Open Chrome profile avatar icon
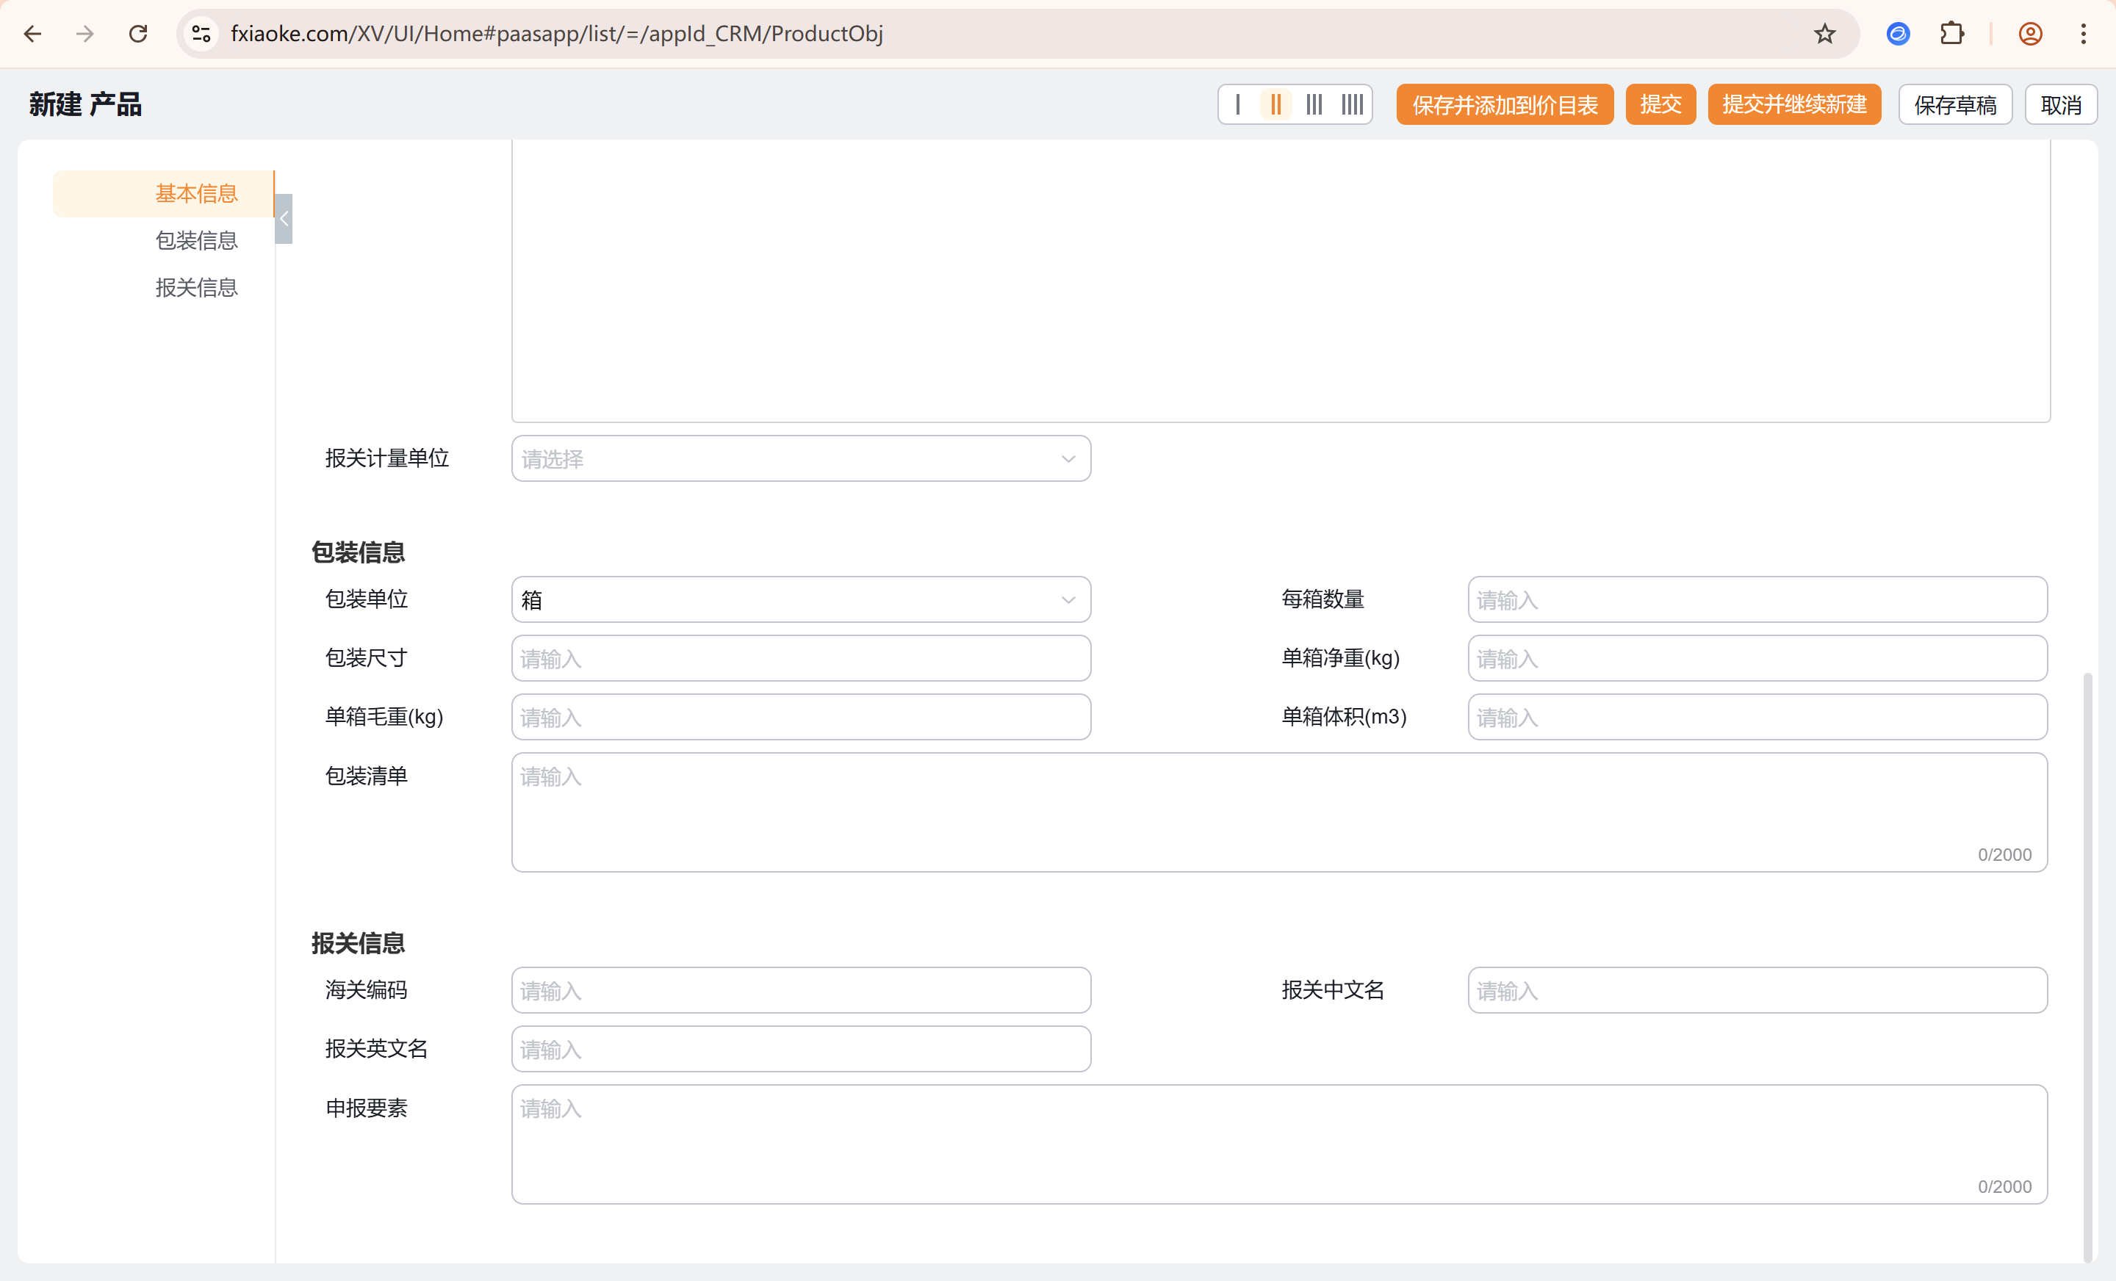Image resolution: width=2116 pixels, height=1281 pixels. tap(2030, 34)
